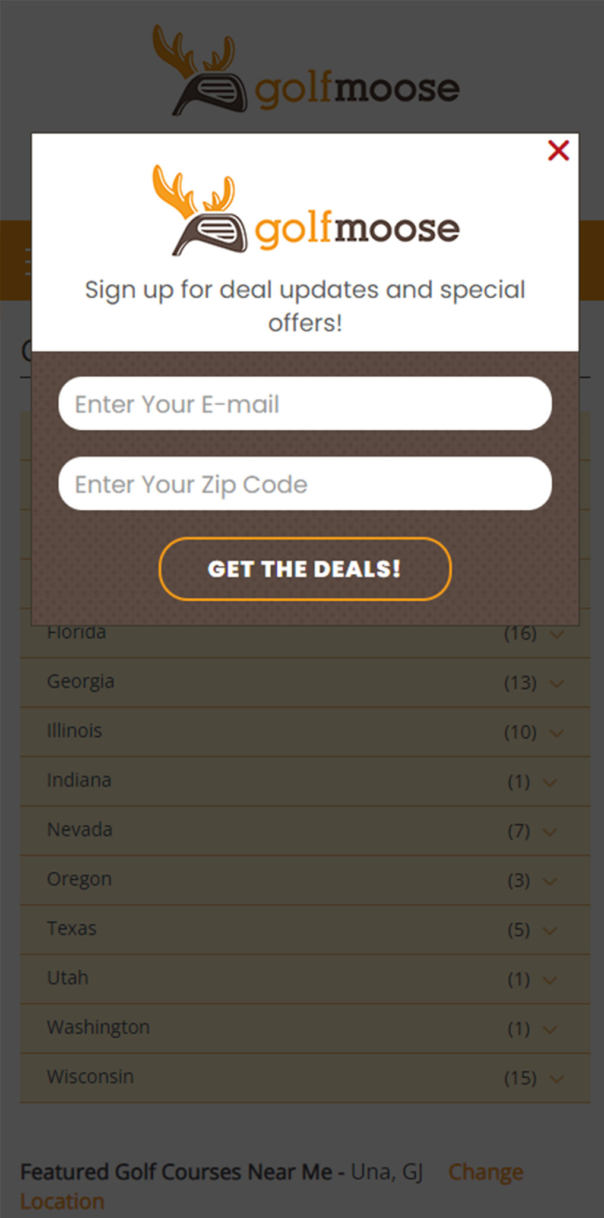The image size is (604, 1218).
Task: Click the Enter Your E-mail field
Action: tap(305, 403)
